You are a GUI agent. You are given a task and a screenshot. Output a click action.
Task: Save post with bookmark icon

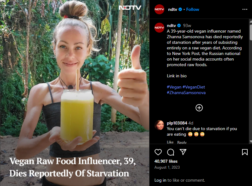(245, 152)
